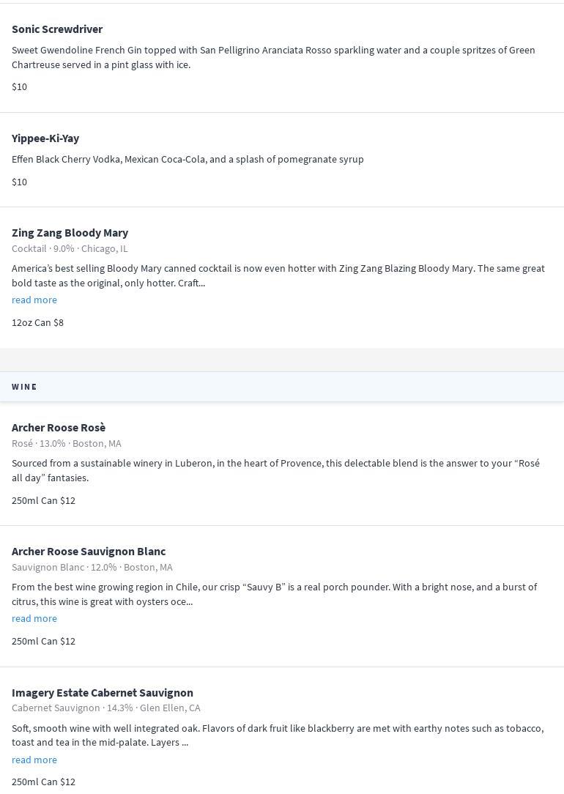
Task: Click the "Cocktail · 9.0% · Chicago, IL" details line
Action: (70, 248)
